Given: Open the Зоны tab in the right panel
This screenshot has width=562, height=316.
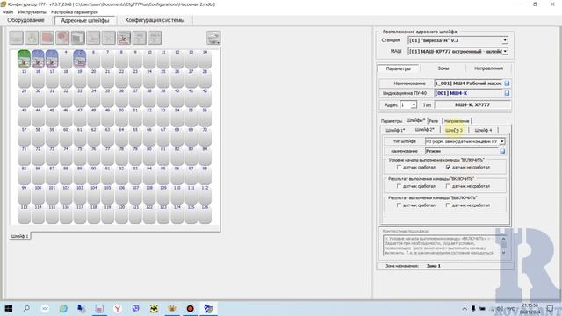Looking at the screenshot, I should coord(443,68).
